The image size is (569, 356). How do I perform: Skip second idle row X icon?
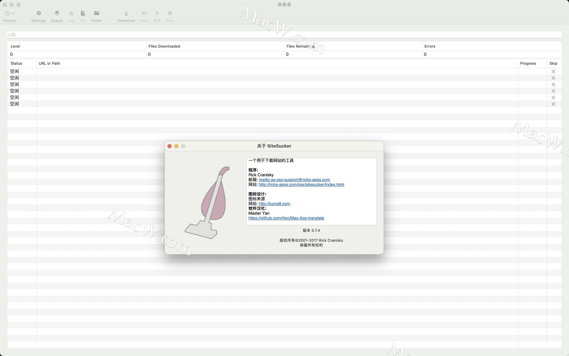[x=553, y=78]
